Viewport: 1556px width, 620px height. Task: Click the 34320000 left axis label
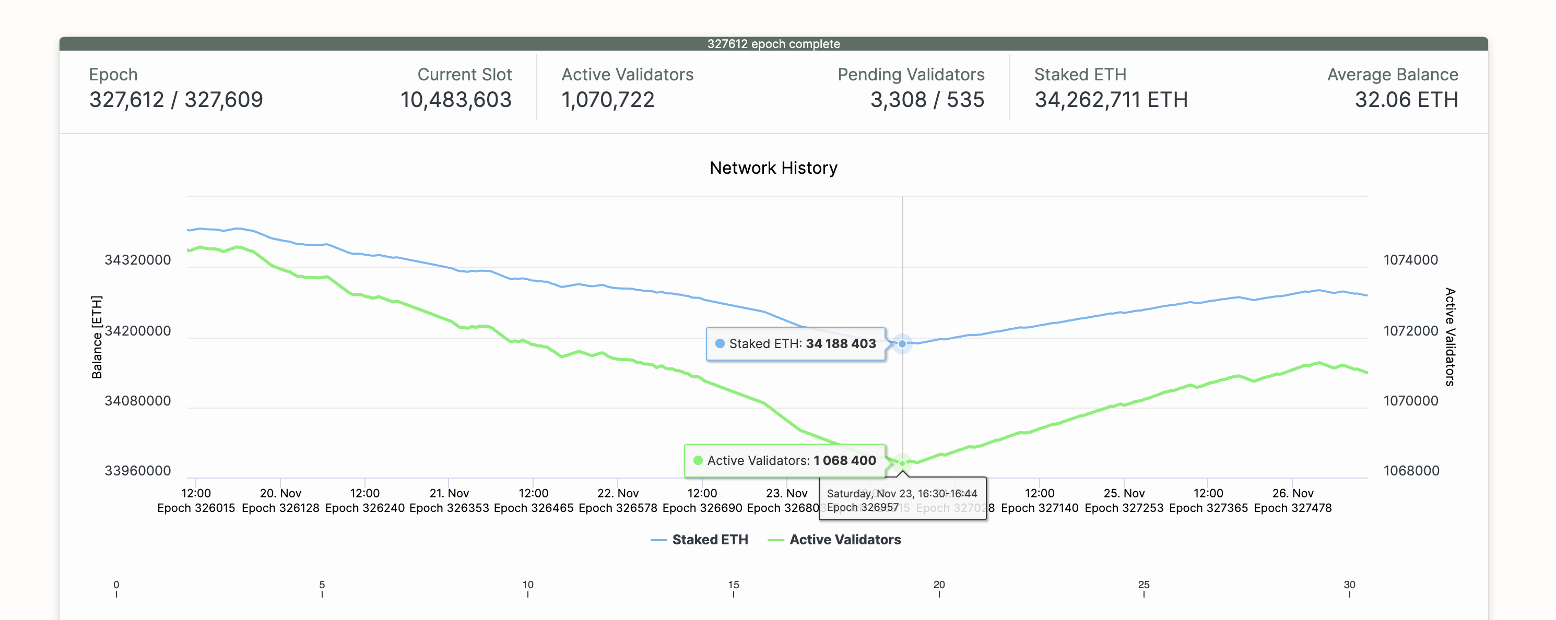138,260
